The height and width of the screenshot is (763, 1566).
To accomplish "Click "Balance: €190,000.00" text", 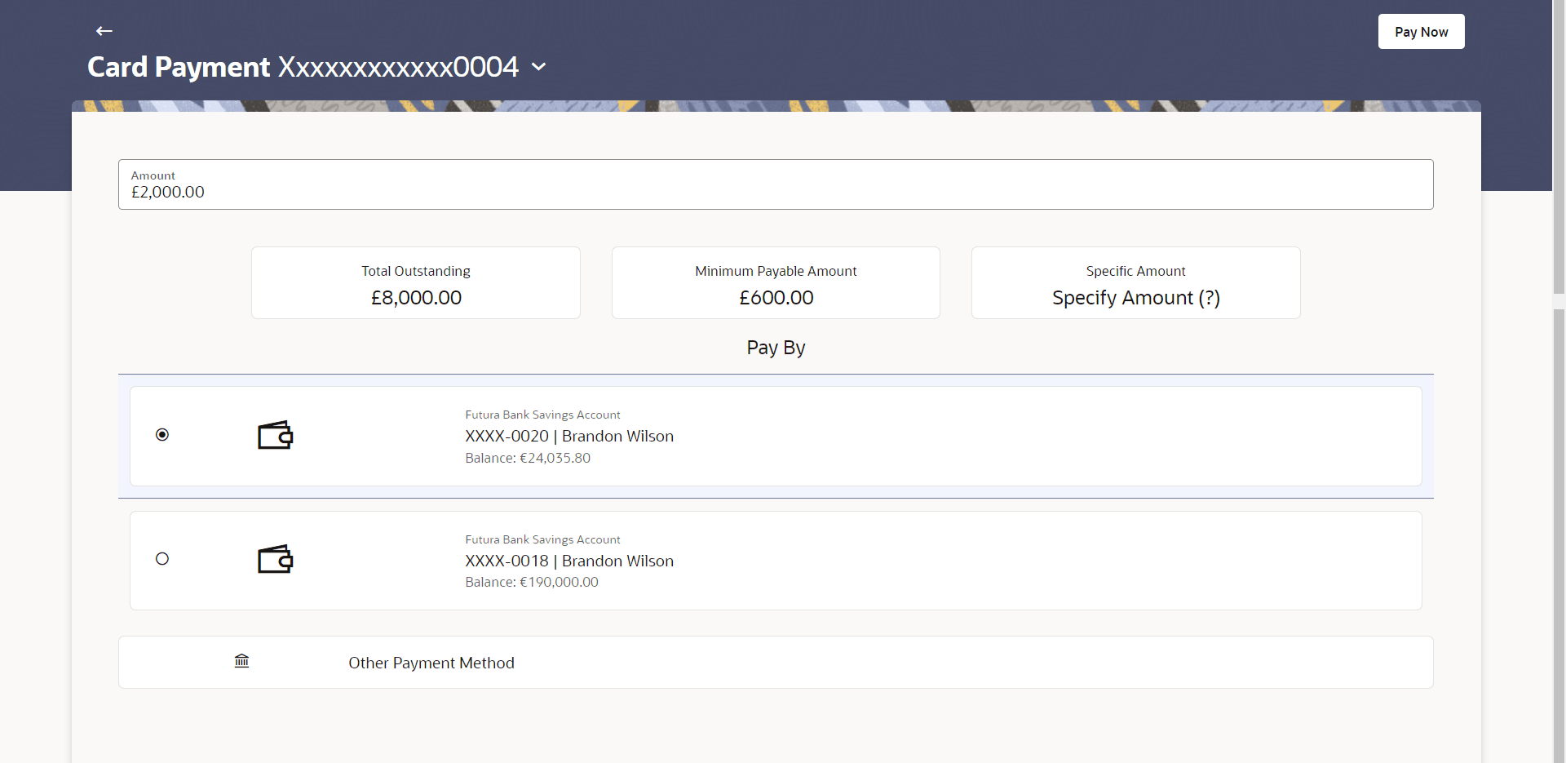I will [532, 583].
